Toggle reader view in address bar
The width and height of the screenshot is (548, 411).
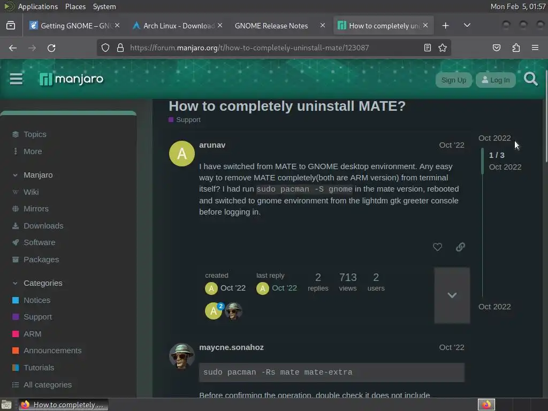(x=427, y=48)
